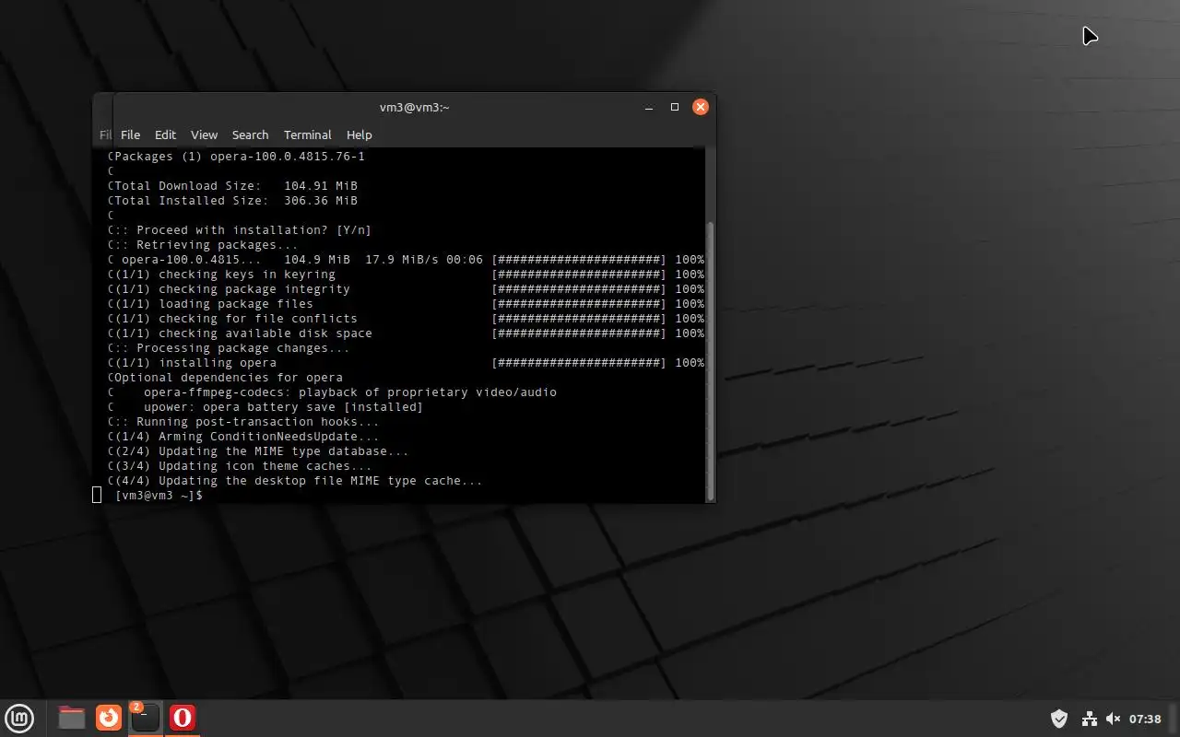Click the 'Total Download Size: 104.91 MiB' line
Viewport: 1180px width, 737px height.
point(236,186)
